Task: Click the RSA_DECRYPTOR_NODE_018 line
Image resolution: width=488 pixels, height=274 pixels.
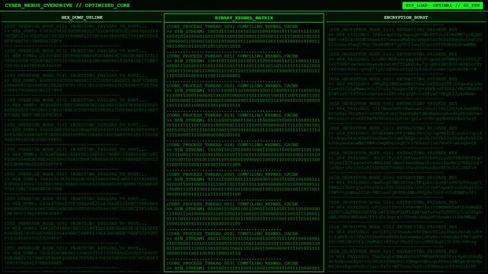Action: (393, 153)
